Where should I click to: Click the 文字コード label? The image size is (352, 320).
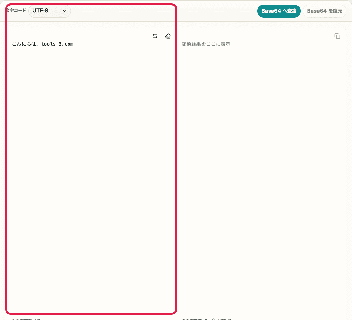pyautogui.click(x=16, y=11)
